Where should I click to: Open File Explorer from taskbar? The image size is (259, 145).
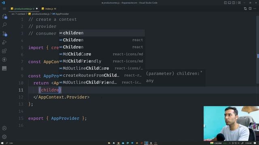[109, 143]
